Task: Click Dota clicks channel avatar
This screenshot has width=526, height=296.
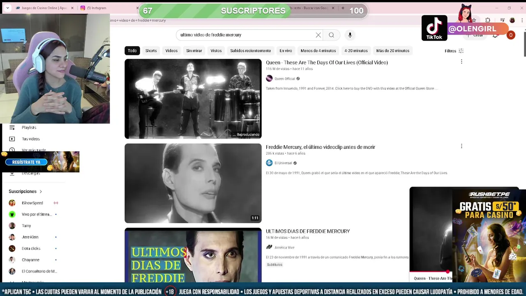Action: pyautogui.click(x=12, y=249)
